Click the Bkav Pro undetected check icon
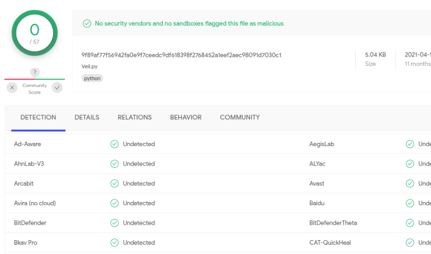 click(x=114, y=243)
